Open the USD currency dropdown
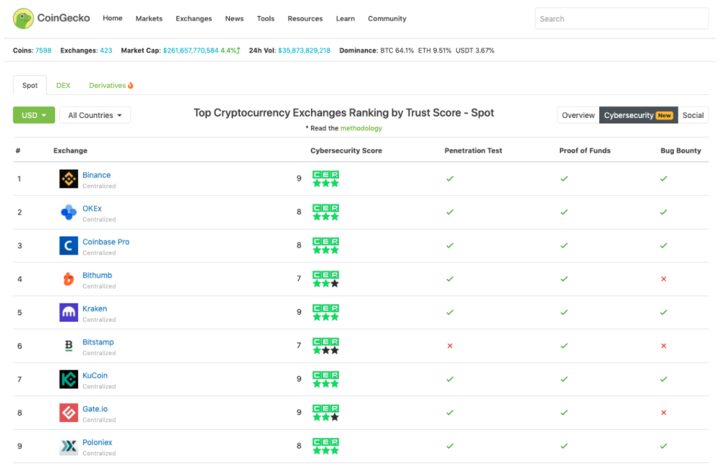The height and width of the screenshot is (466, 721). pyautogui.click(x=34, y=115)
